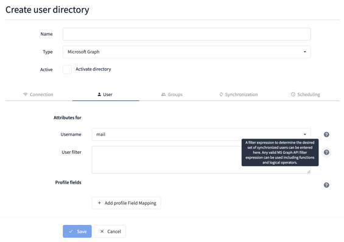Click the Attributes for heading
This screenshot has height=242, width=344.
pyautogui.click(x=68, y=117)
